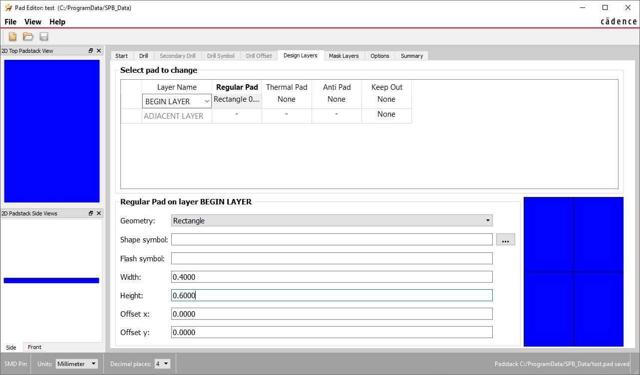Close the 2D Top Padstack View panel
640x375 pixels.
[99, 51]
